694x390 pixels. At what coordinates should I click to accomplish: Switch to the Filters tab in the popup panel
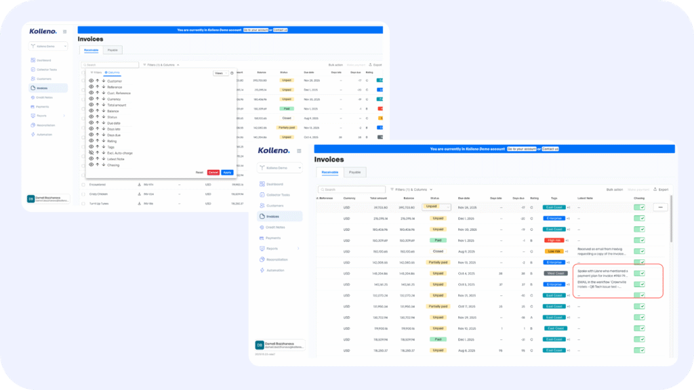click(96, 72)
